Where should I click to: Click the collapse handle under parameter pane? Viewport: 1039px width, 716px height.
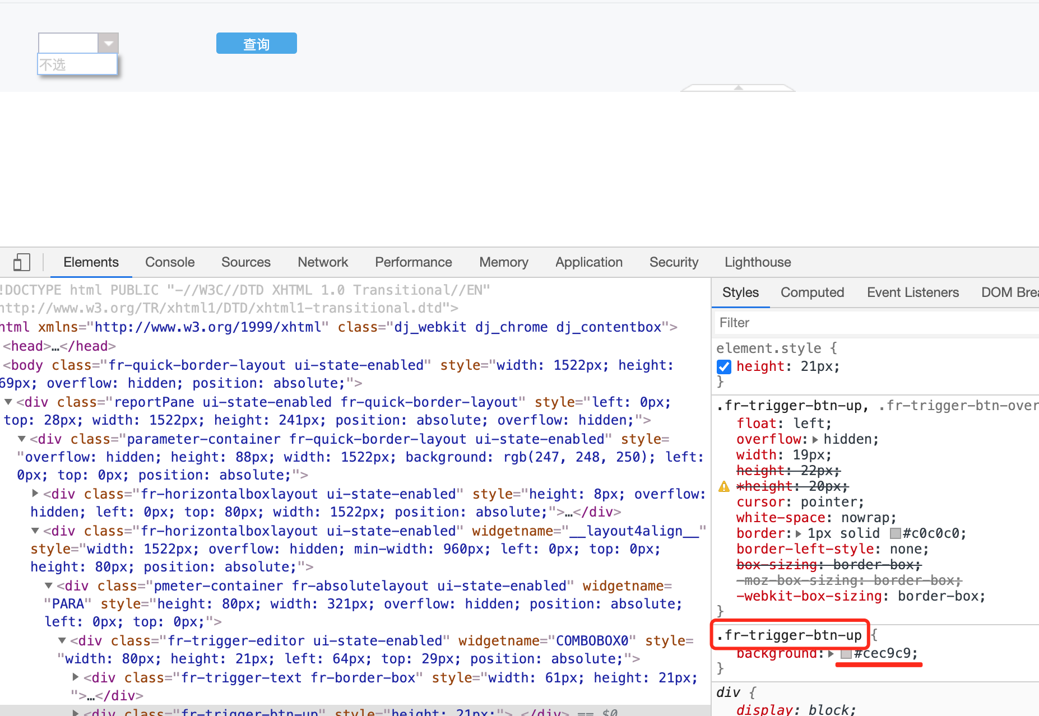click(x=738, y=87)
